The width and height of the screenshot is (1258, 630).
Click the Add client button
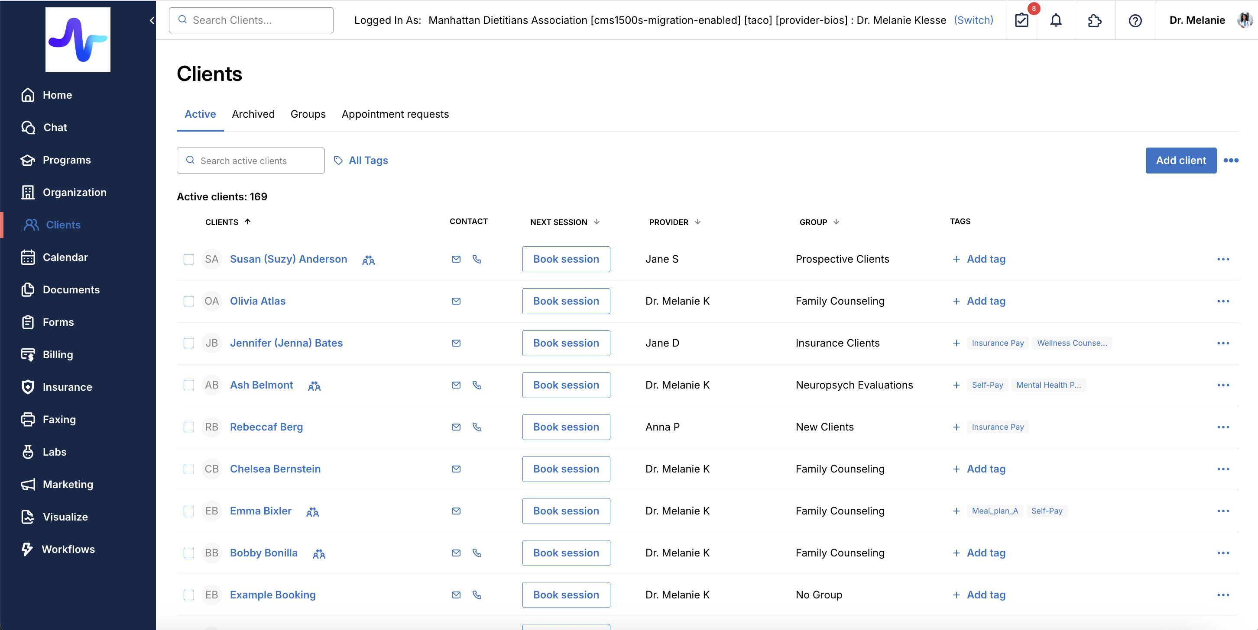point(1180,161)
